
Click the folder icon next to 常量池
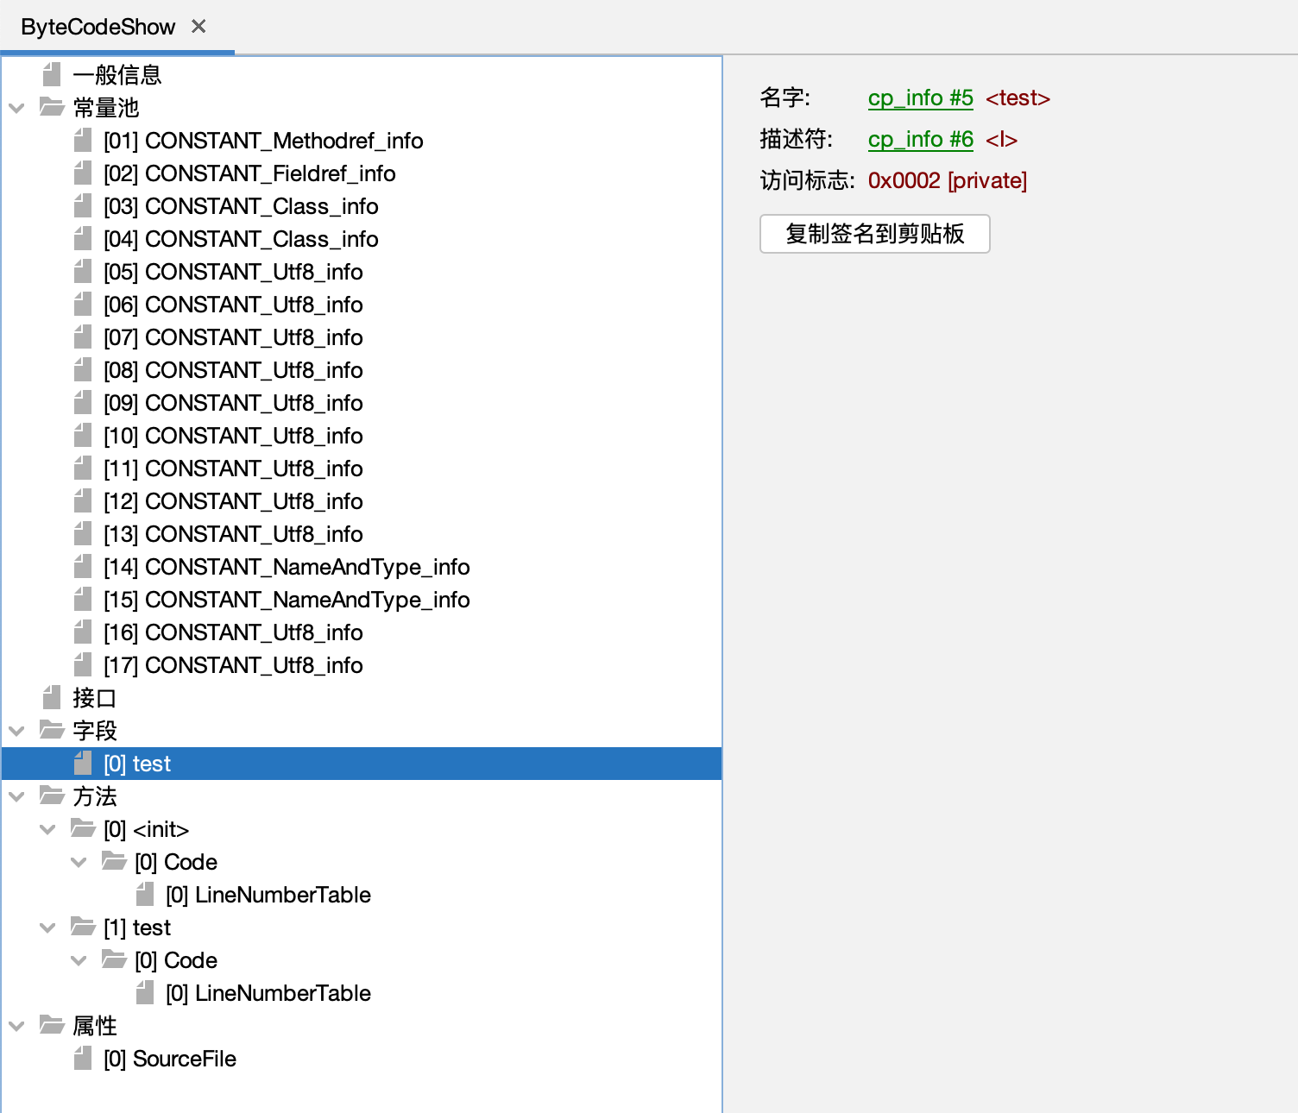pyautogui.click(x=52, y=108)
